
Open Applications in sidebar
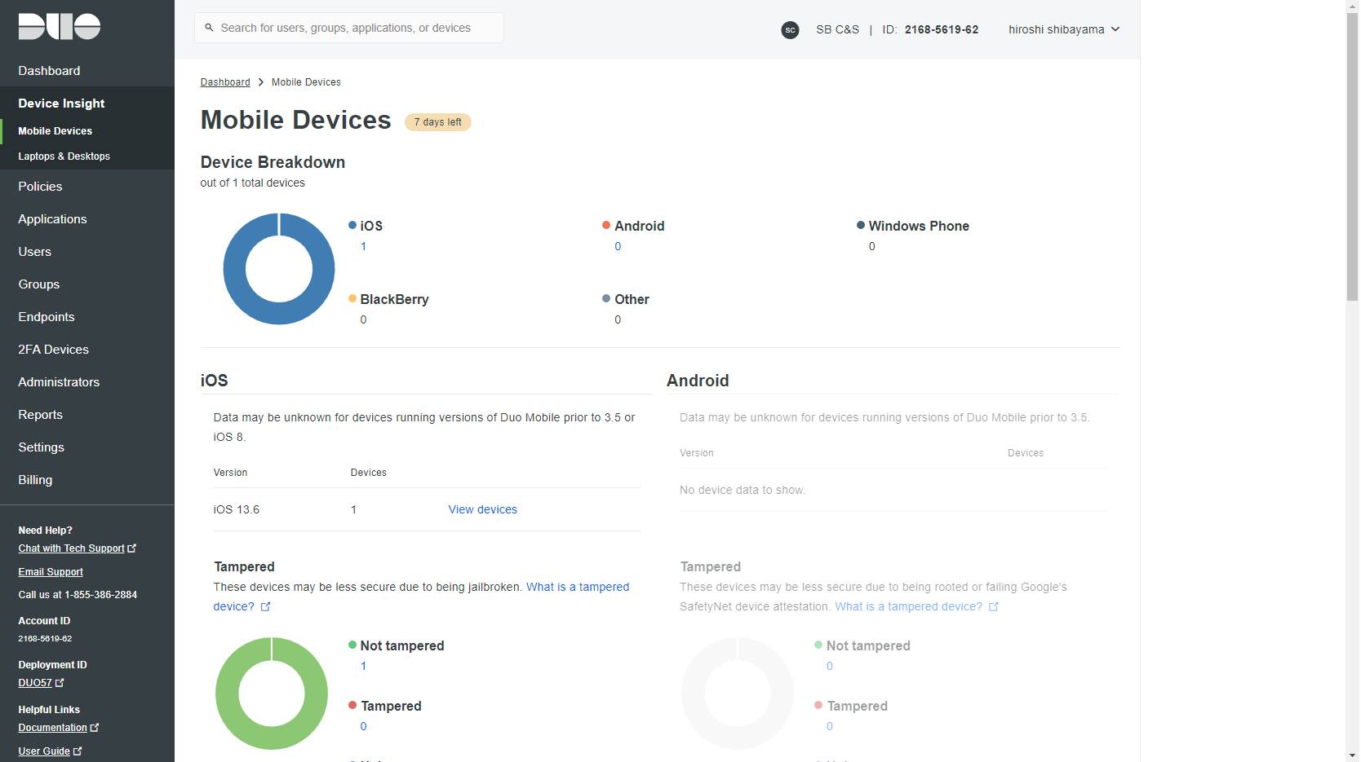[52, 219]
